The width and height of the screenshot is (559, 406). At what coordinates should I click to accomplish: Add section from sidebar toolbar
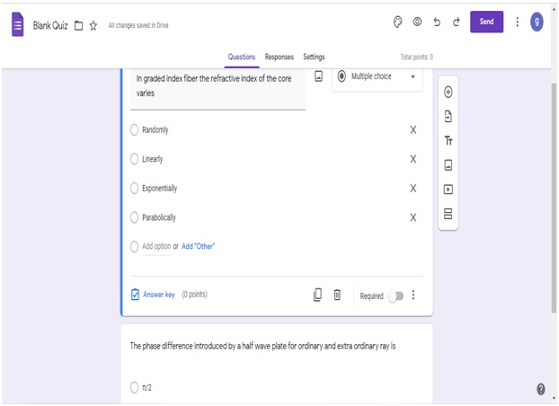[x=448, y=214]
